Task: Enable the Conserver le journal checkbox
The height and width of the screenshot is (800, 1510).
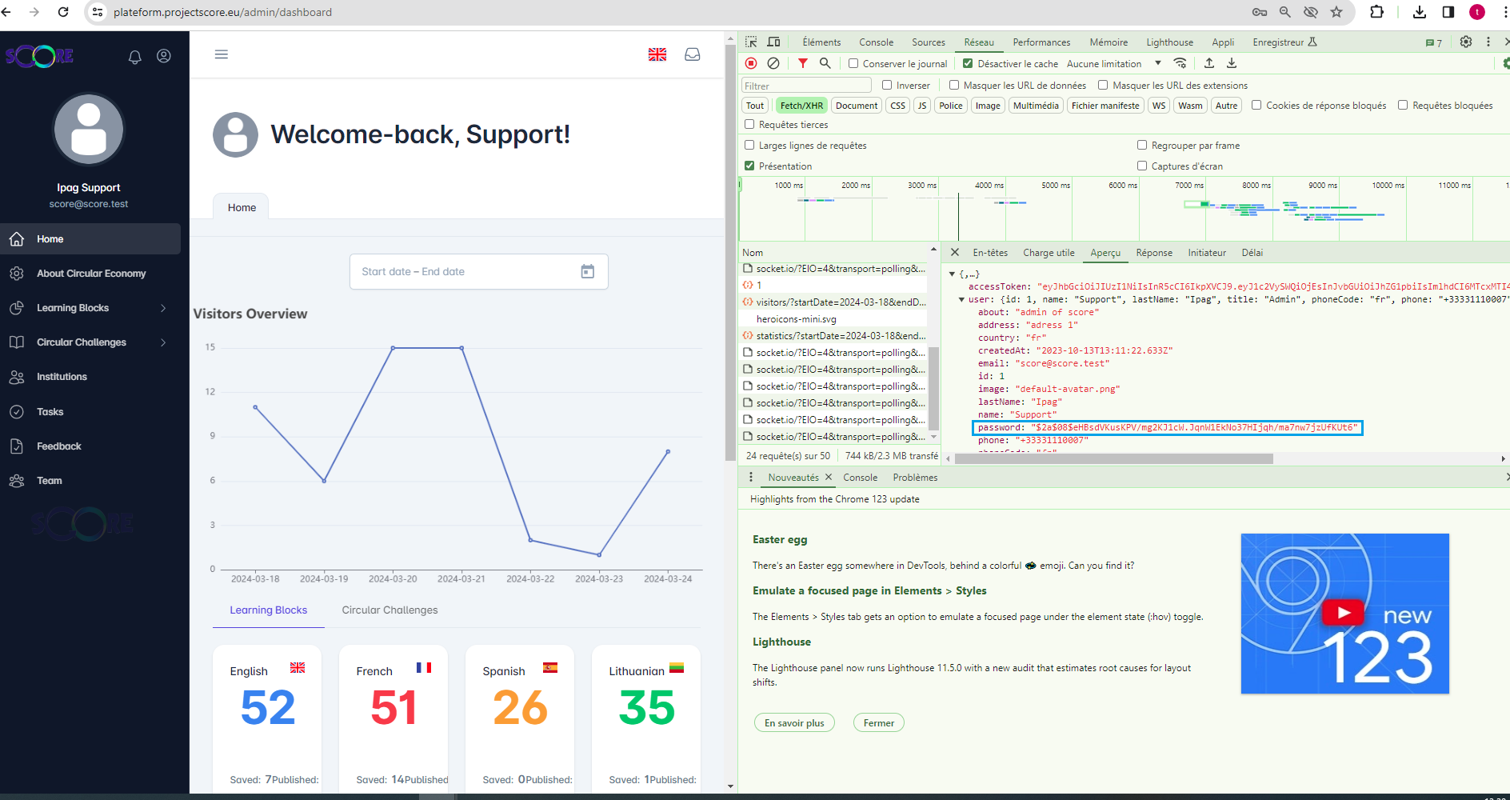Action: (853, 64)
